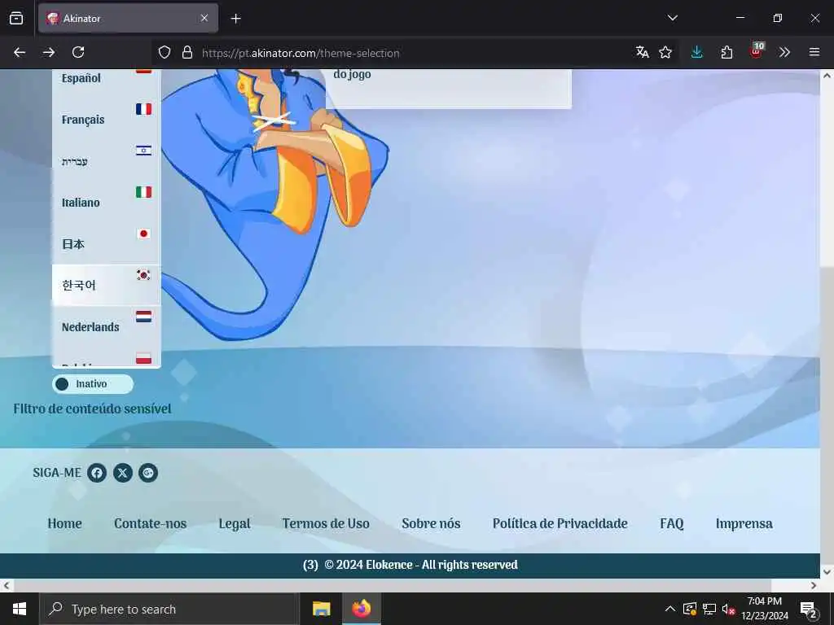Go to Home footer link
The width and height of the screenshot is (834, 625).
pyautogui.click(x=65, y=523)
